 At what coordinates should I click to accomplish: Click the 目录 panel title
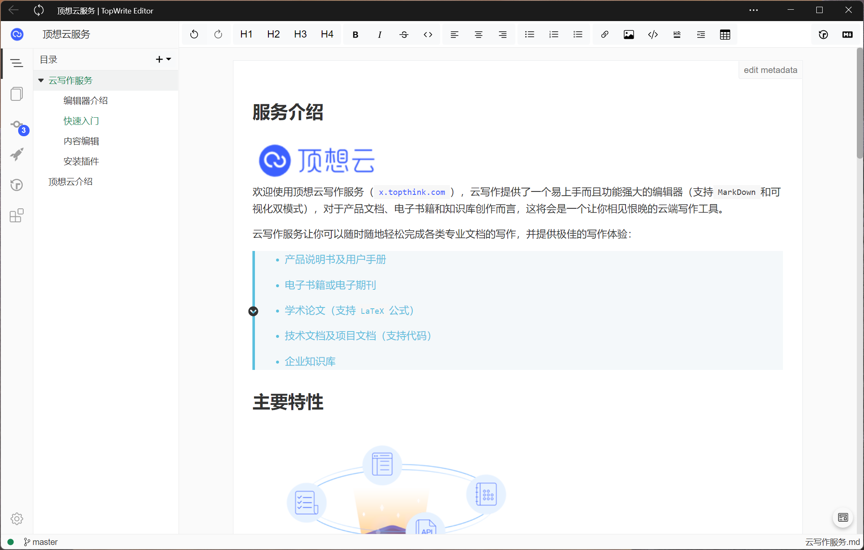click(49, 59)
